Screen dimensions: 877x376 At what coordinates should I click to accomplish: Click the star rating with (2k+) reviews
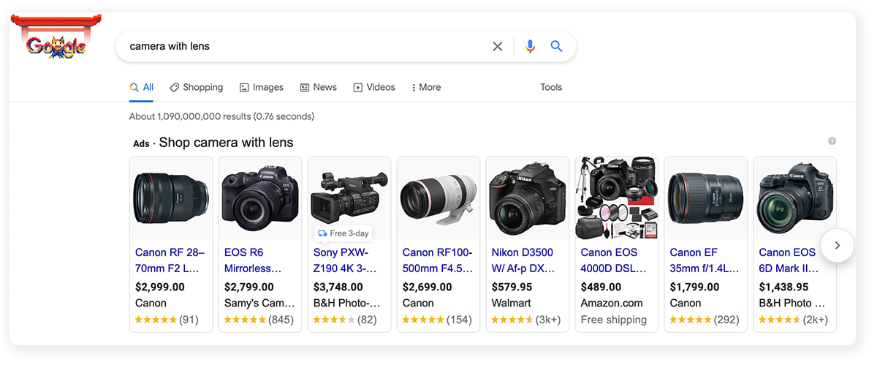(x=794, y=320)
